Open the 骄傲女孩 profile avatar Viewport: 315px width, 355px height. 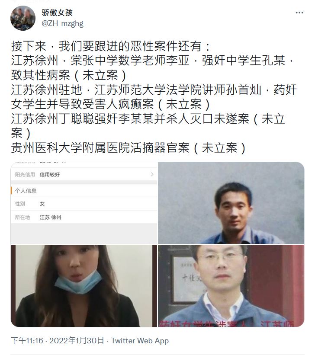click(x=23, y=18)
